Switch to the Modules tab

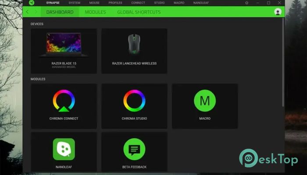(95, 12)
